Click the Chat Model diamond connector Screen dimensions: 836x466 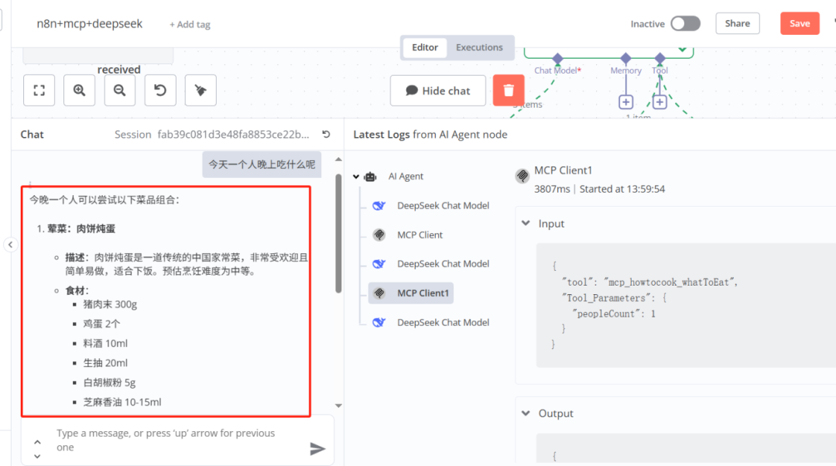pos(557,58)
